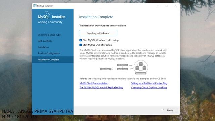Select the Installation Complete step
215x121 pixels.
(53, 60)
